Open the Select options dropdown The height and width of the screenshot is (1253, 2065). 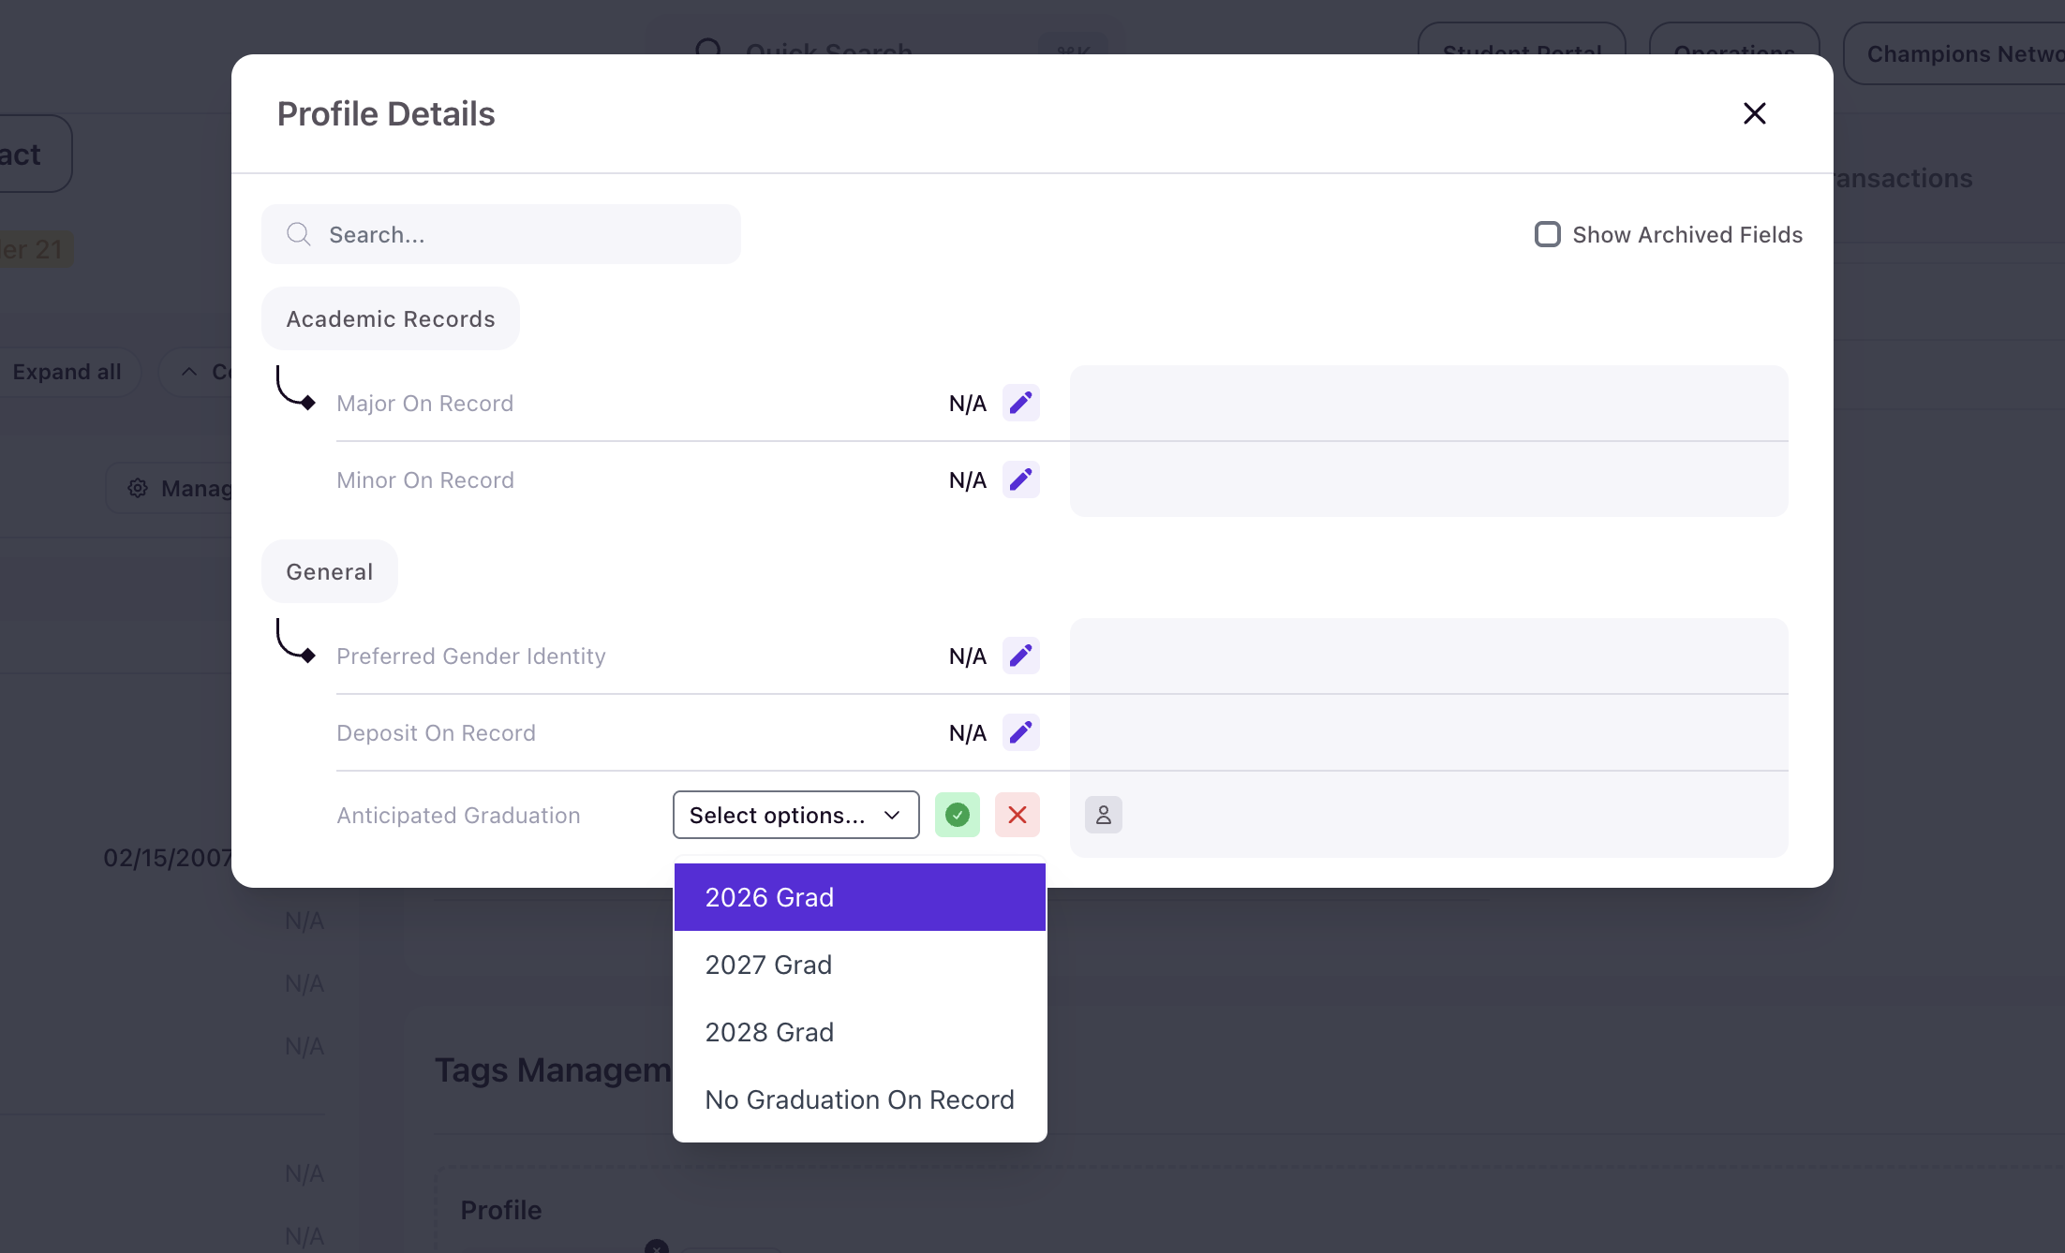pyautogui.click(x=795, y=815)
